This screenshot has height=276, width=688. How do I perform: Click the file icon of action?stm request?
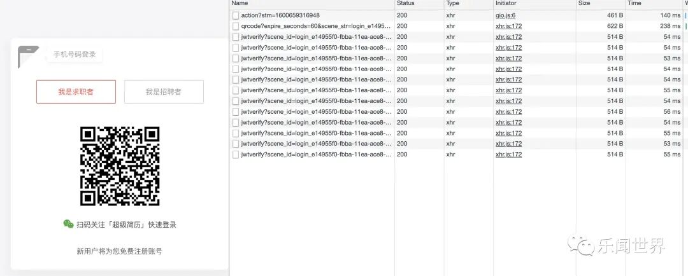pos(236,15)
